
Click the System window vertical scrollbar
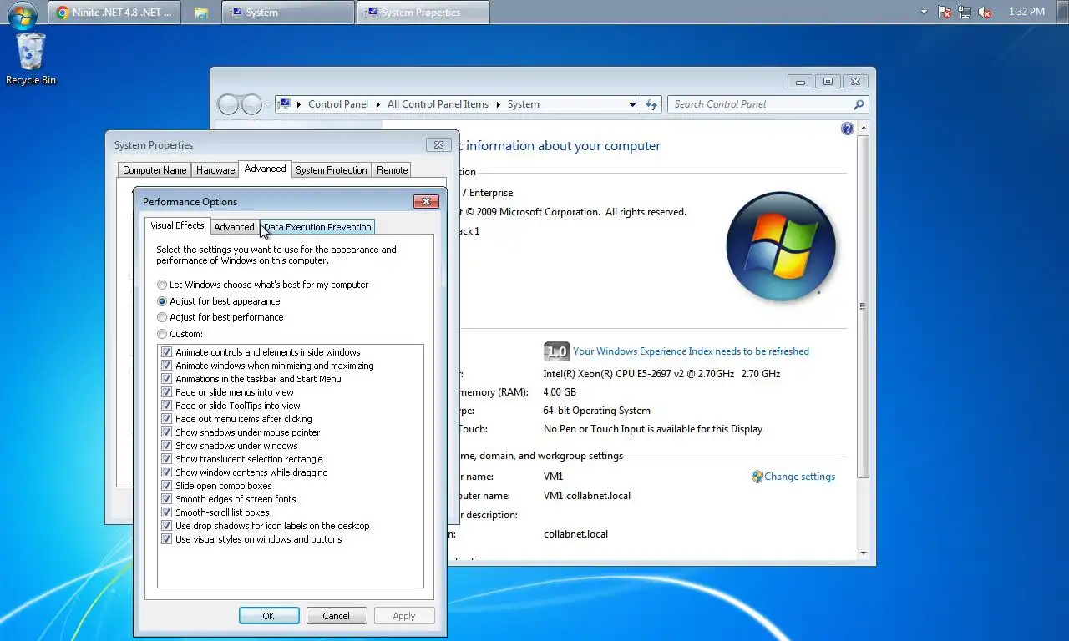[x=864, y=305]
